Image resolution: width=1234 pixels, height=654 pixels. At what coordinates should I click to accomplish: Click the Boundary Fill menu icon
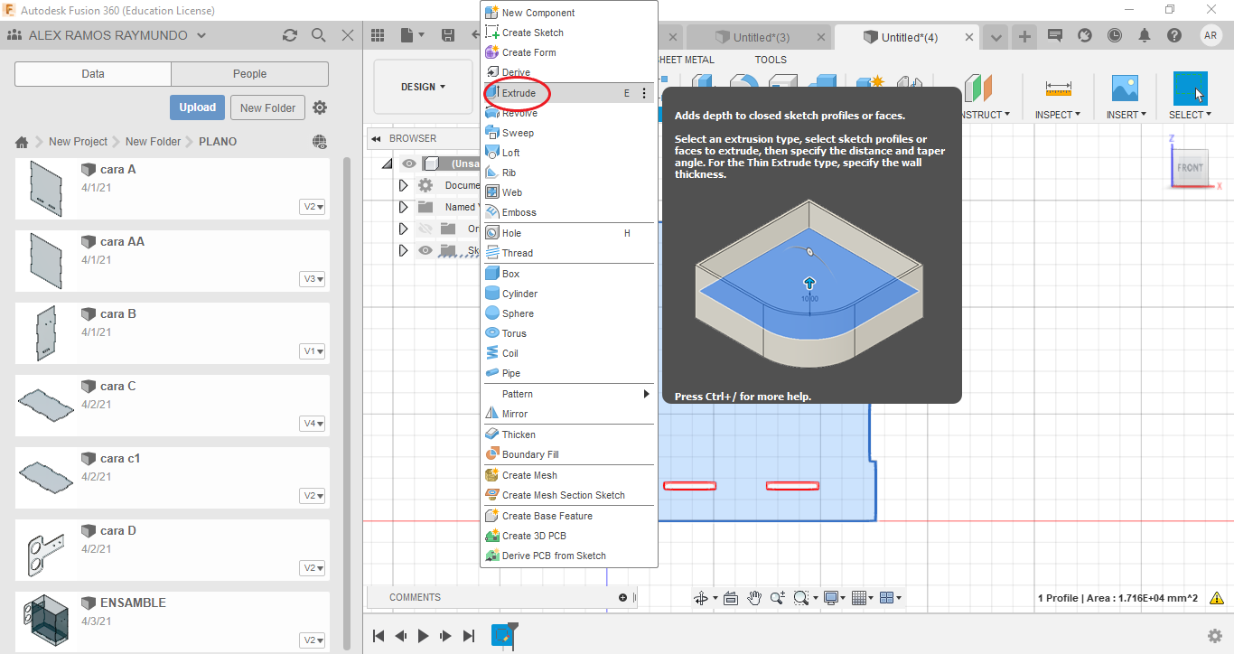click(x=492, y=454)
